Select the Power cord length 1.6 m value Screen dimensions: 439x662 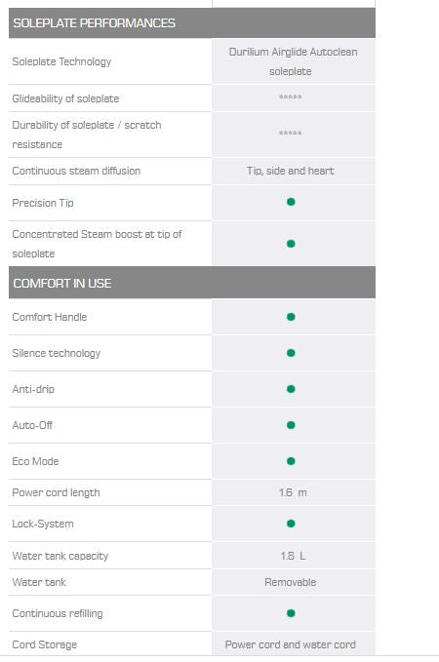click(293, 492)
